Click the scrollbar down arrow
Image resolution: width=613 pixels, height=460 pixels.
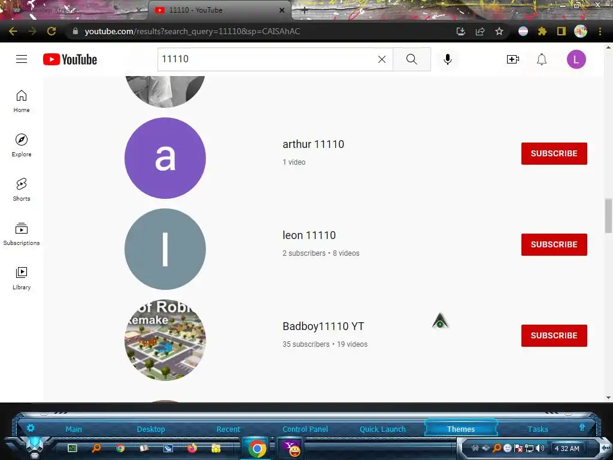click(608, 398)
